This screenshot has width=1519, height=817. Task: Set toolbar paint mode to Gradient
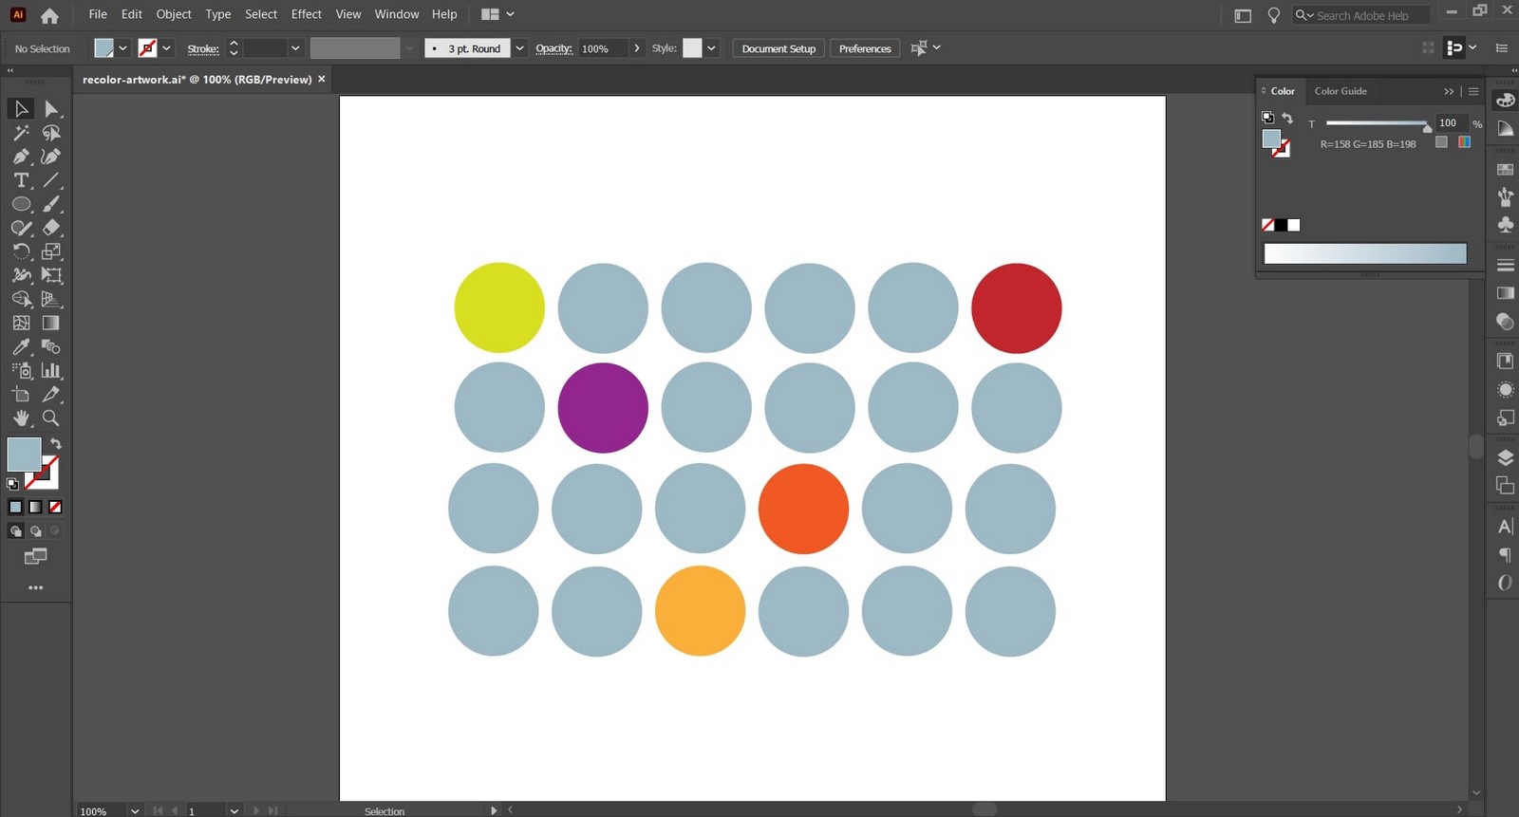35,507
